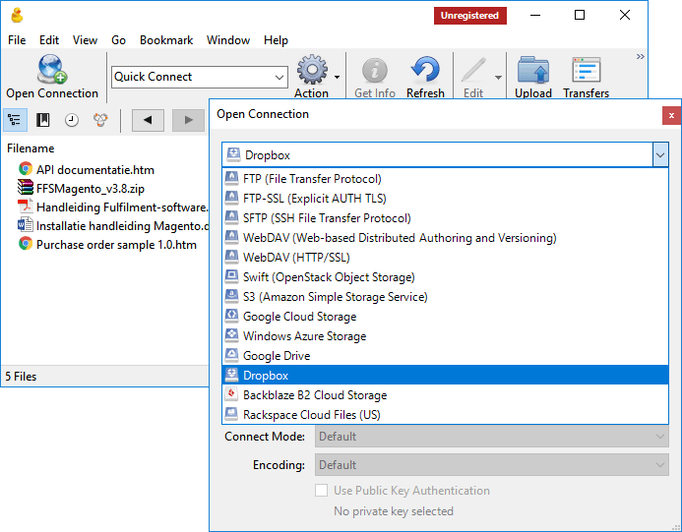Click the Cyberduck duck app icon
The width and height of the screenshot is (682, 532).
tap(17, 15)
